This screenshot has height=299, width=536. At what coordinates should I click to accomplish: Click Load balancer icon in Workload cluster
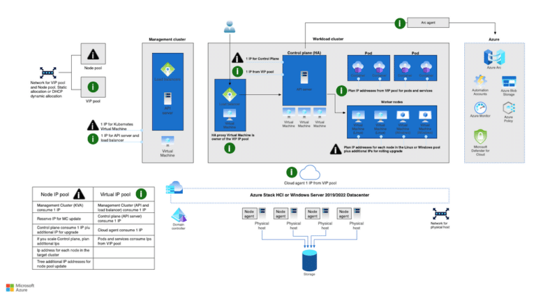pos(230,94)
